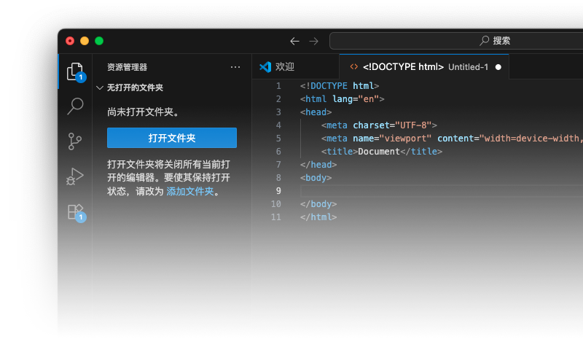The image size is (583, 339).
Task: Click line number 1 in gutter
Action: click(278, 86)
